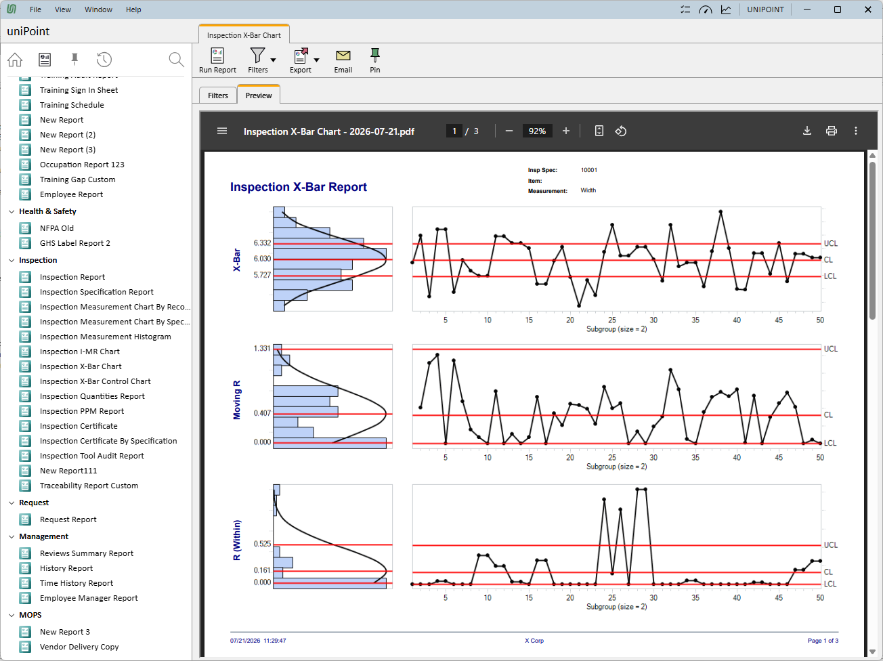Open Occupation Report 123
This screenshot has height=661, width=883.
(82, 165)
